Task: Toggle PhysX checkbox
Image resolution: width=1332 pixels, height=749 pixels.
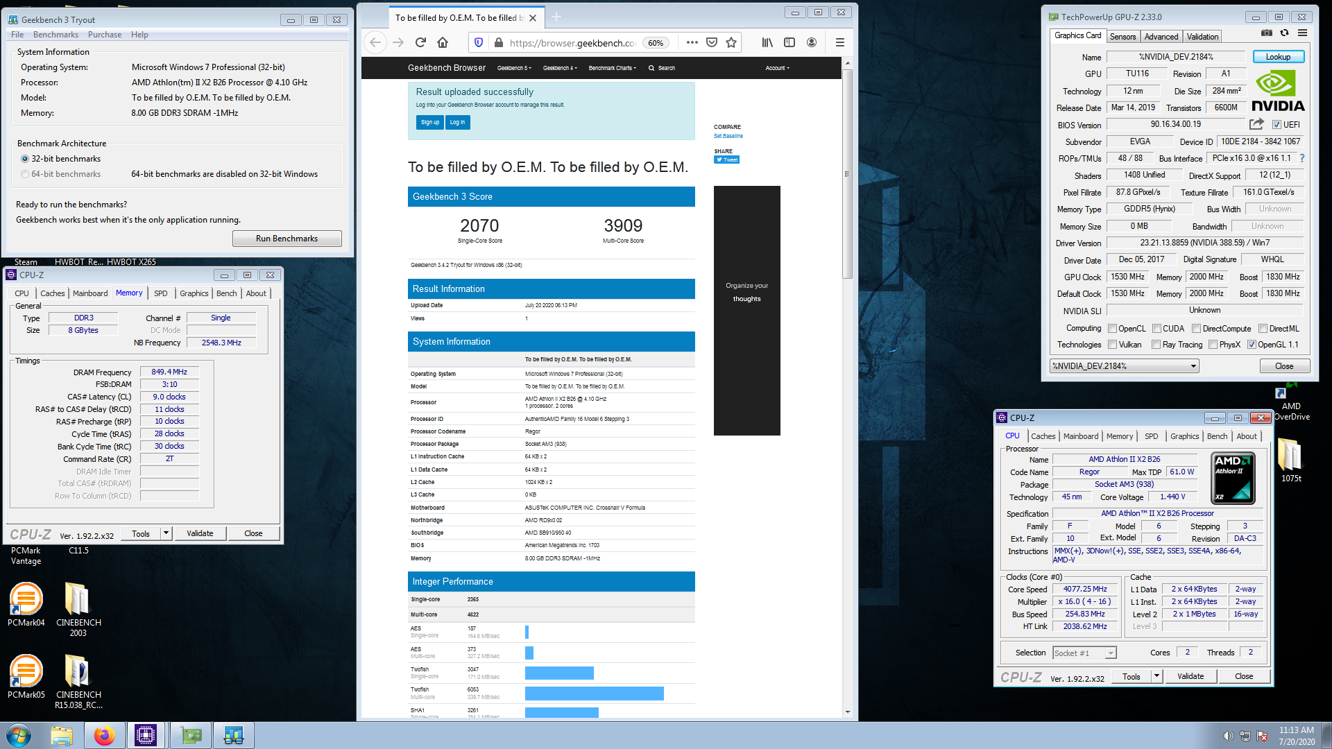Action: coord(1213,345)
